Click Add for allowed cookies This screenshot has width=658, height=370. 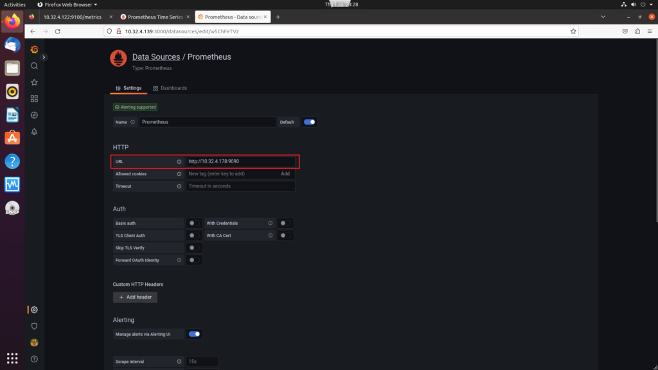point(285,173)
